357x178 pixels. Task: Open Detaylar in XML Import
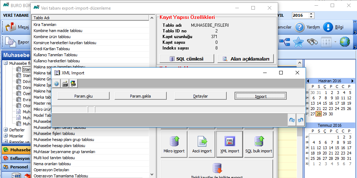pyautogui.click(x=201, y=96)
